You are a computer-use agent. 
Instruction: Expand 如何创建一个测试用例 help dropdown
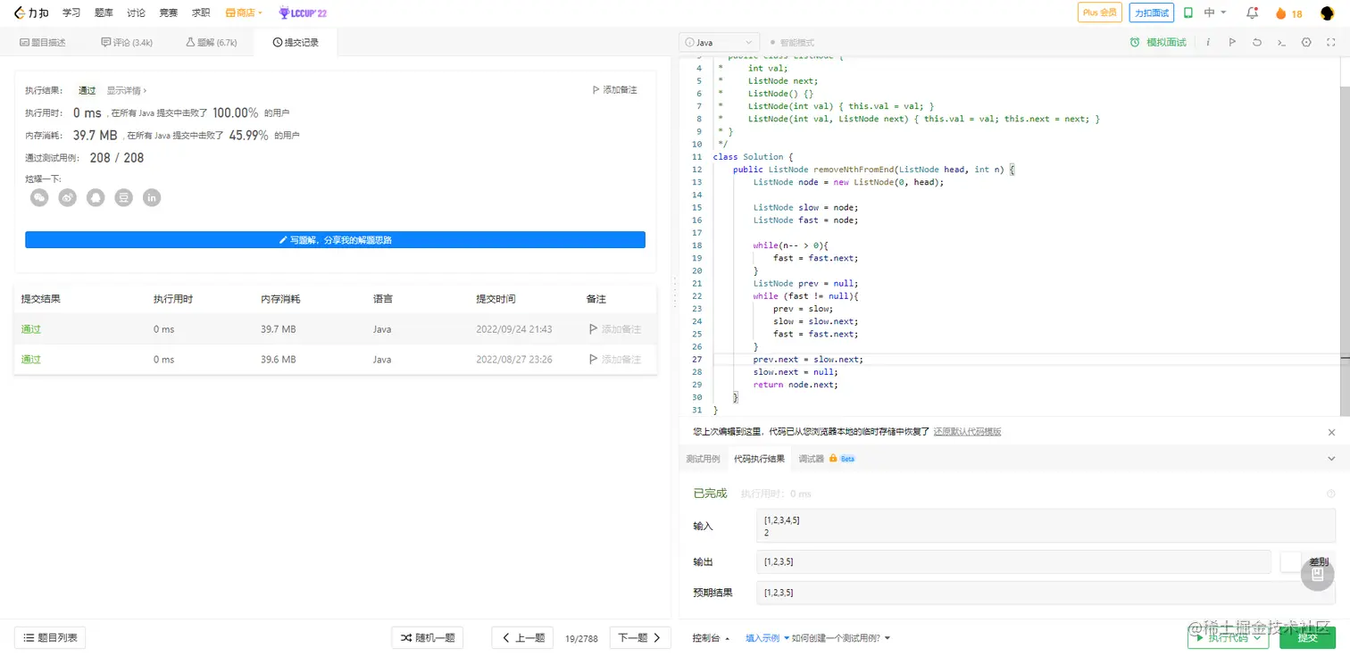tap(841, 638)
